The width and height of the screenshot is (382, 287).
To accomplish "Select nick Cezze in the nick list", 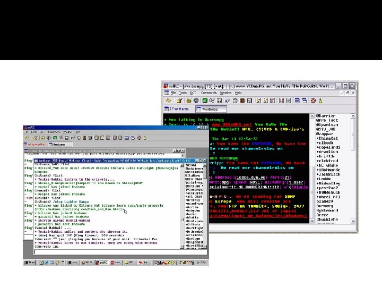I will click(x=323, y=215).
